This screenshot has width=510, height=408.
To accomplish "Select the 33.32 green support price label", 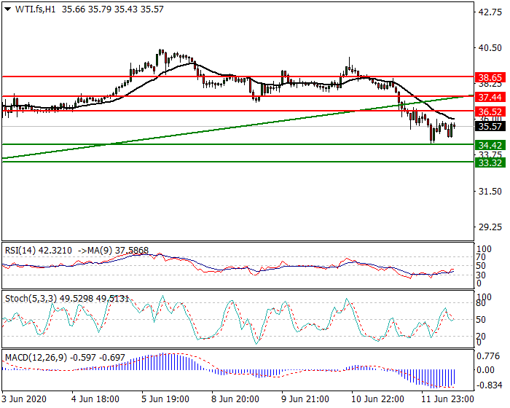I will [x=490, y=162].
